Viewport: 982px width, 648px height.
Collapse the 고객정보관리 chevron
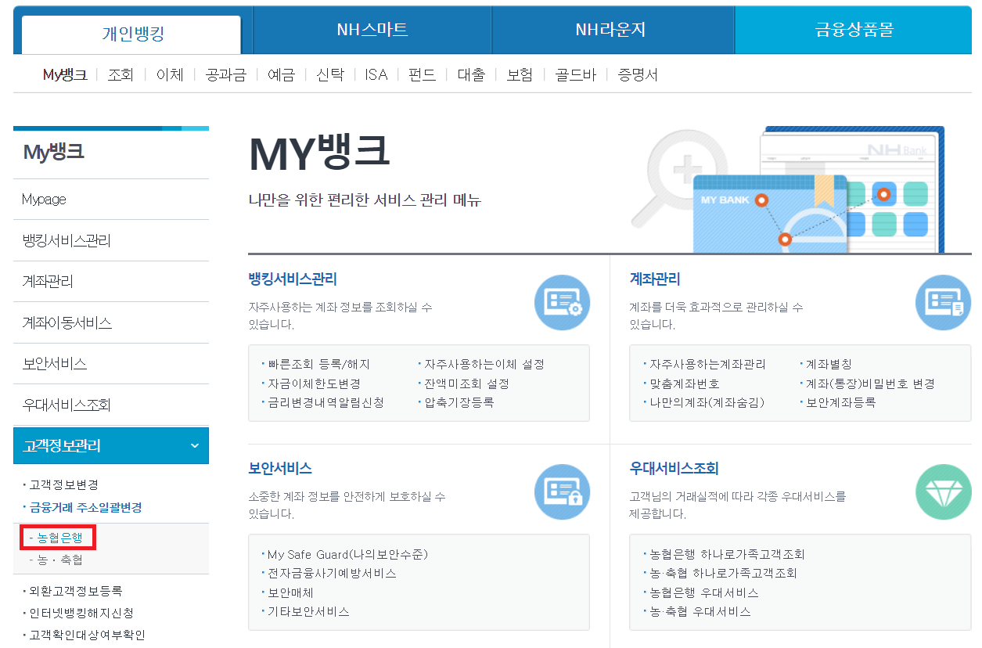click(194, 446)
